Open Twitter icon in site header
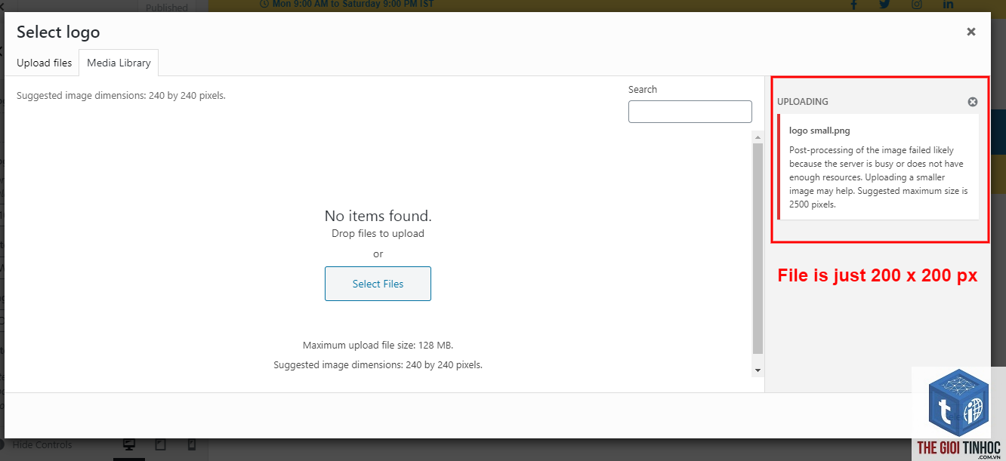The height and width of the screenshot is (461, 1006). tap(885, 5)
